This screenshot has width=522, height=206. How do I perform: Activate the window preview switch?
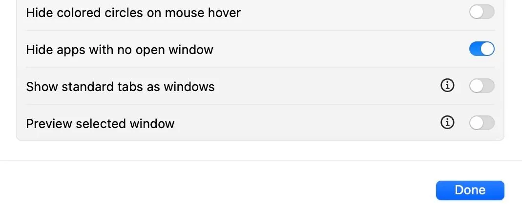(481, 123)
